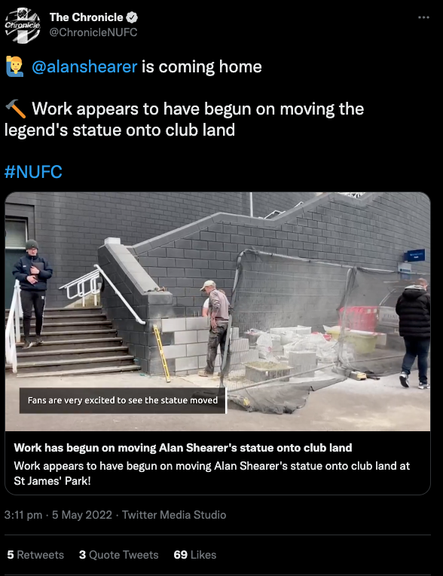Screen dimensions: 443x576
Task: Play the video of statue construction work
Action: coord(218,311)
